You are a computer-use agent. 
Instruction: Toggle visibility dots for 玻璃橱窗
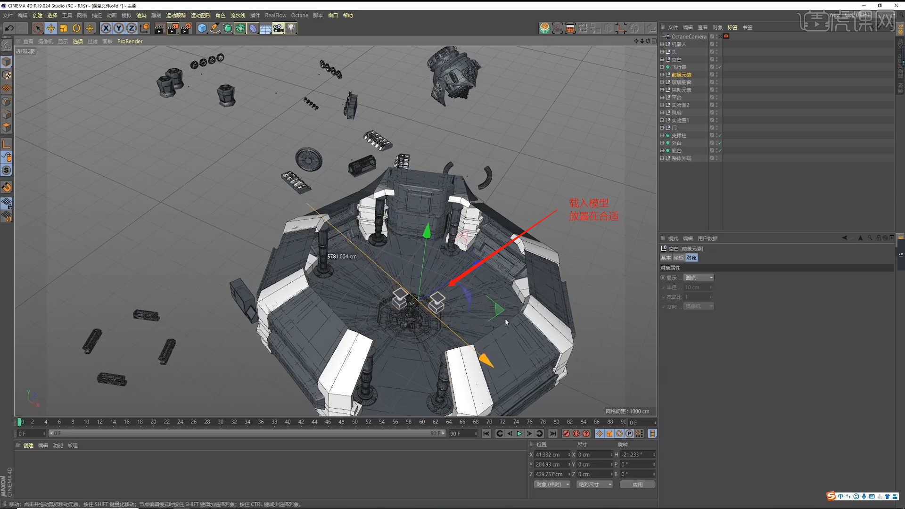716,82
